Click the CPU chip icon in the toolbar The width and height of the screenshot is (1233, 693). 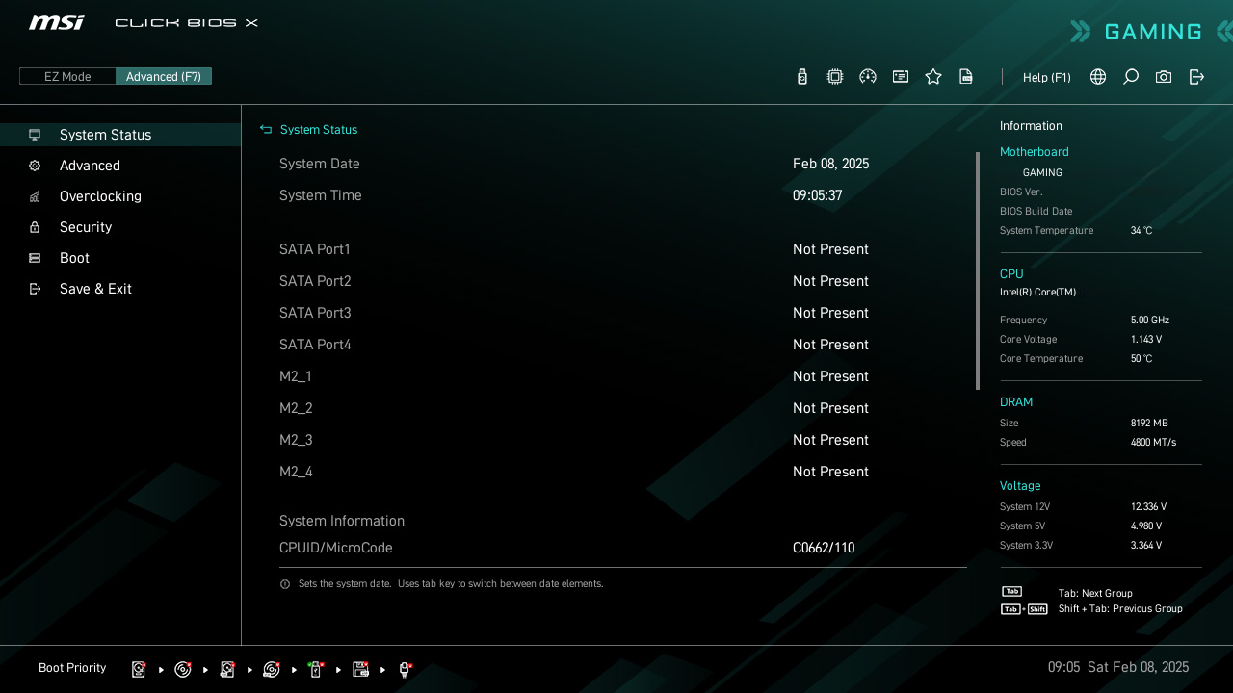pos(835,77)
